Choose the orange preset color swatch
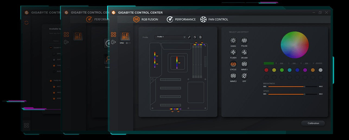Image resolution: width=349 pixels, height=140 pixels. (313, 70)
